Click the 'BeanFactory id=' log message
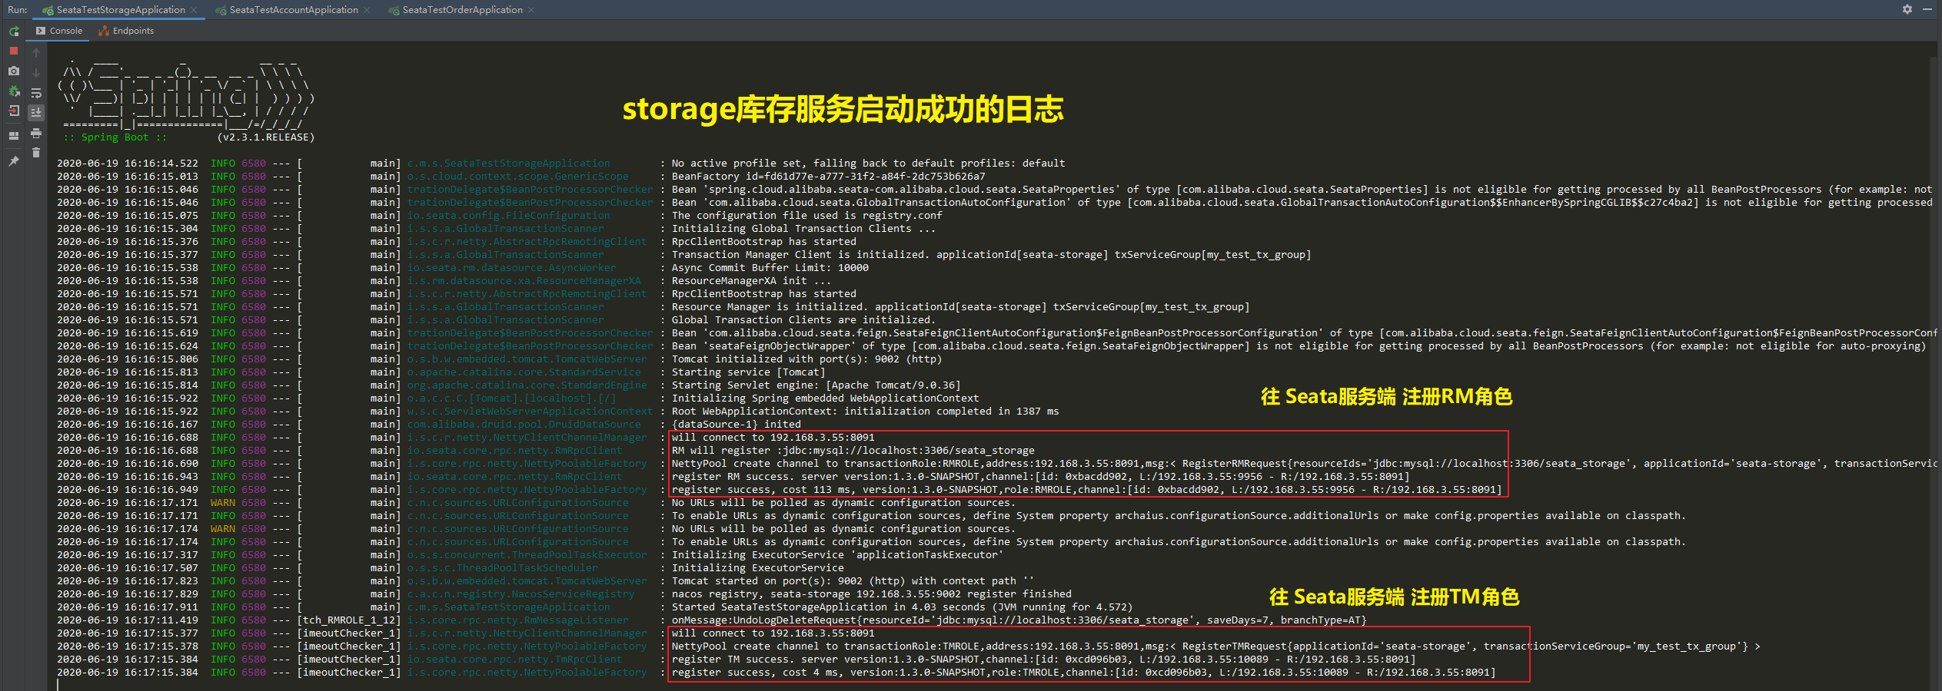Image resolution: width=1942 pixels, height=691 pixels. (x=829, y=177)
